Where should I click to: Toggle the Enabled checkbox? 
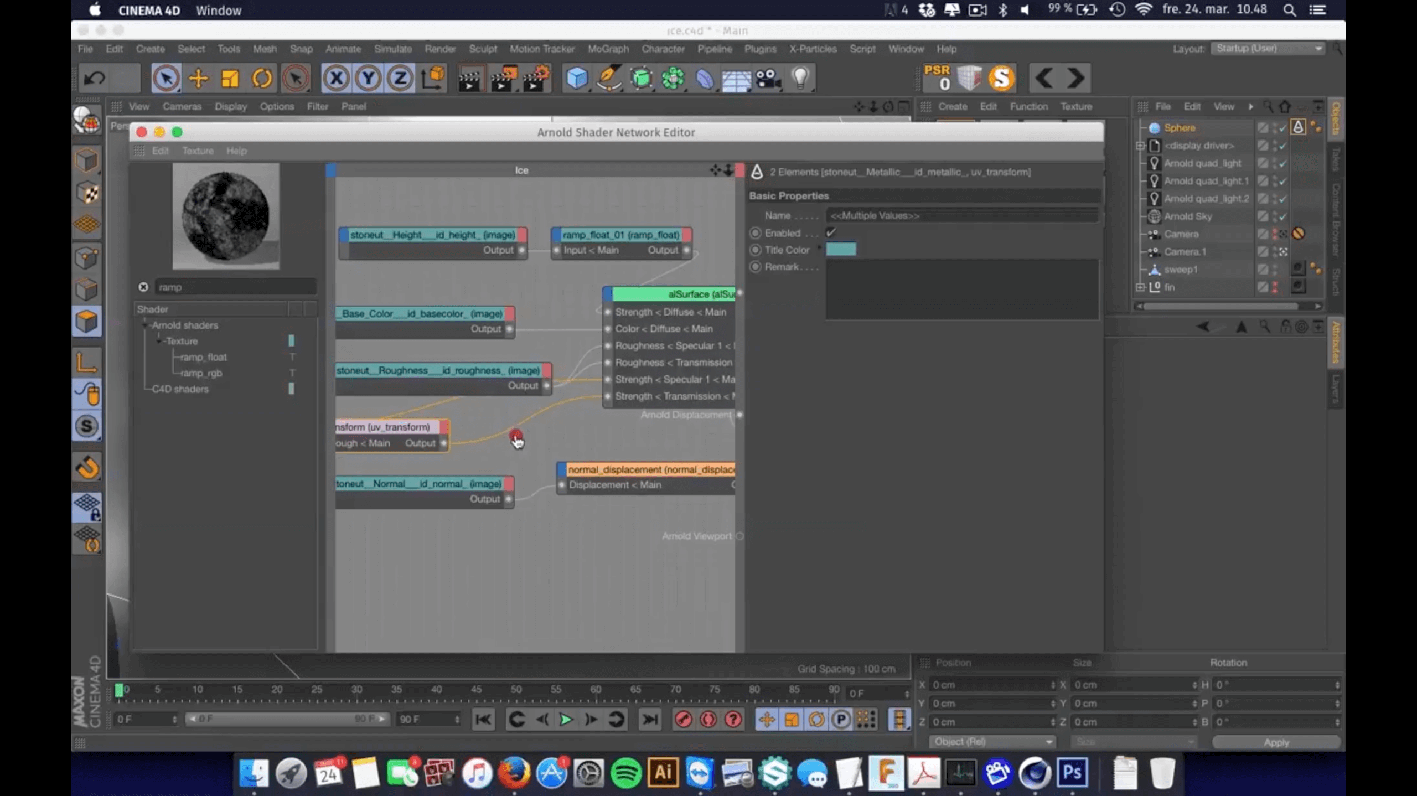point(830,233)
